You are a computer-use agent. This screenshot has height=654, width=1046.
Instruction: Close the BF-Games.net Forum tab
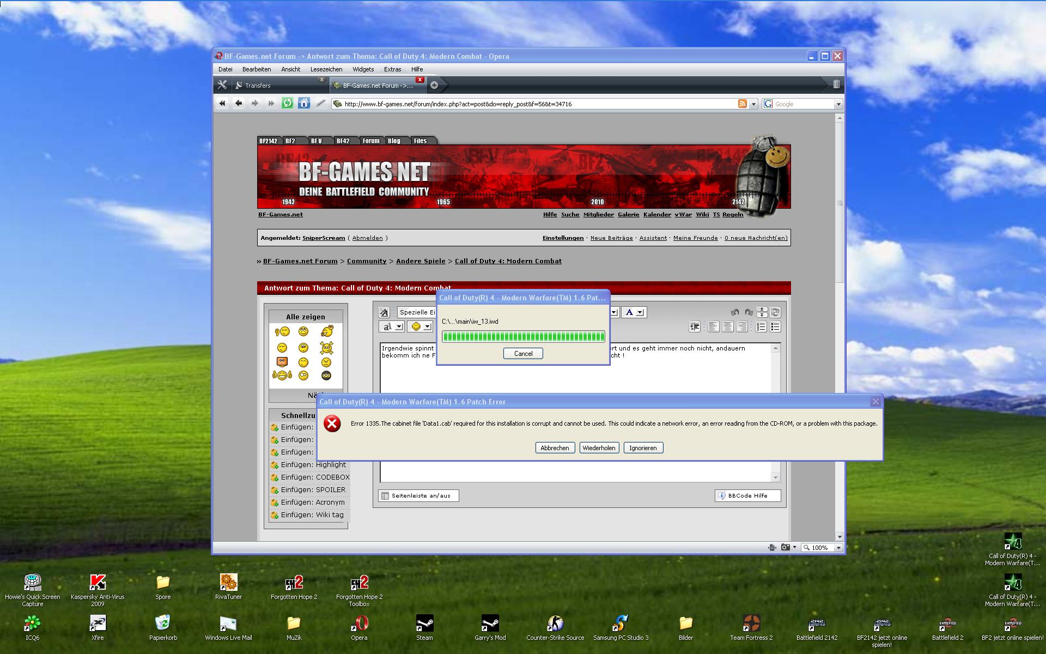419,80
